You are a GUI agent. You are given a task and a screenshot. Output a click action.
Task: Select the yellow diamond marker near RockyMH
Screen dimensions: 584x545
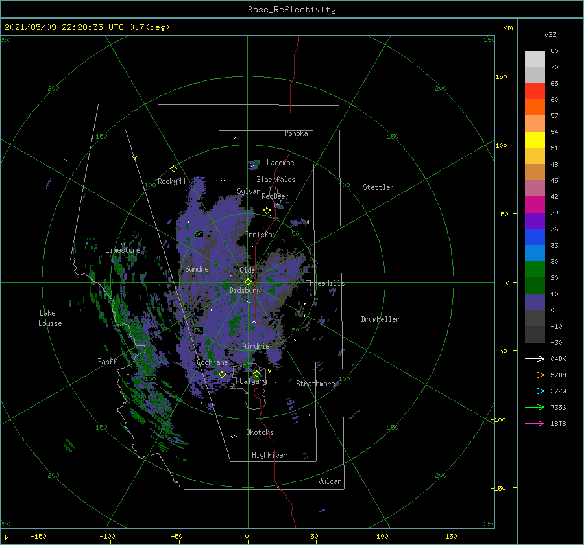(x=173, y=169)
